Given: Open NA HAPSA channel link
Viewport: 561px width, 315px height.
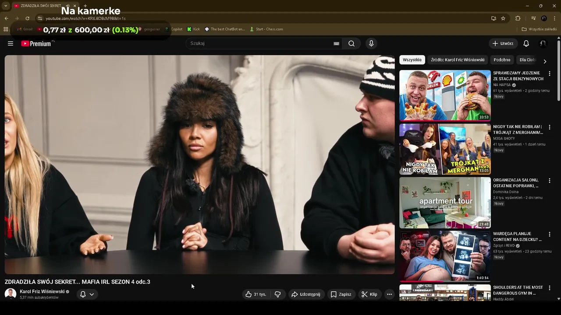Looking at the screenshot, I should point(502,85).
